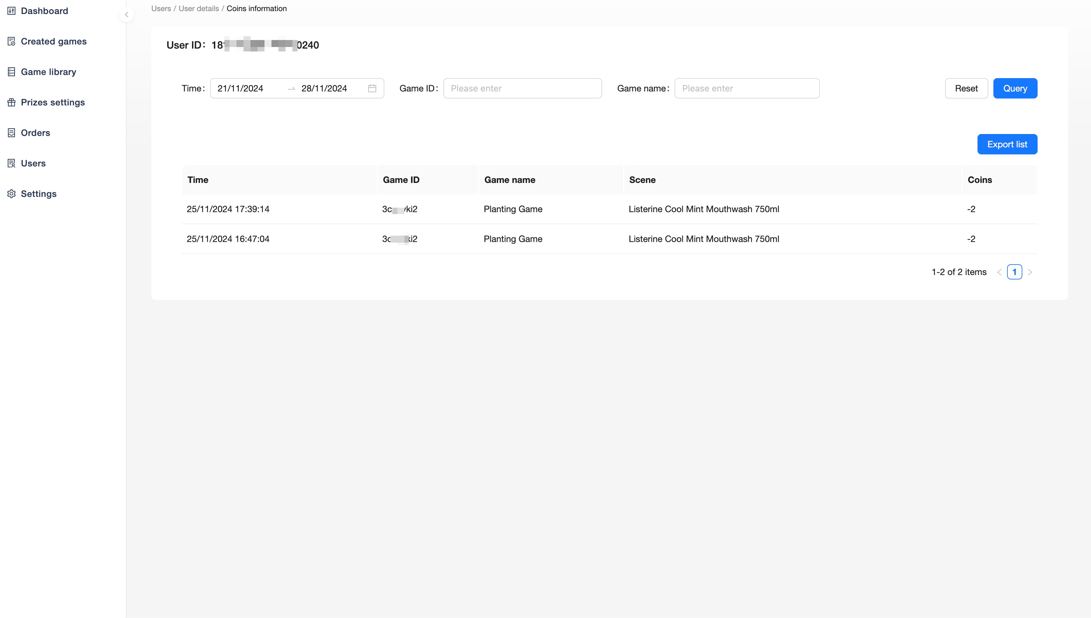This screenshot has height=618, width=1091.
Task: Click the Settings gear icon
Action: (x=11, y=194)
